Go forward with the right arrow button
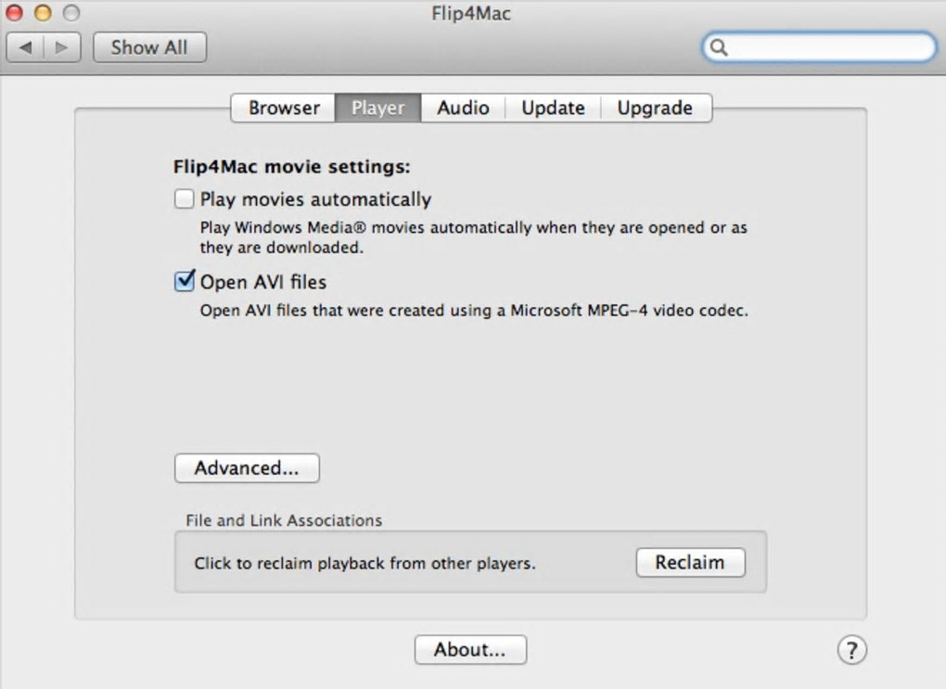946x689 pixels. point(62,47)
